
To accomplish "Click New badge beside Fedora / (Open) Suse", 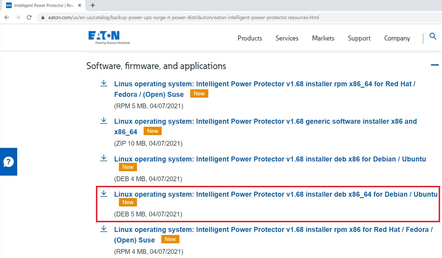I will (x=199, y=93).
